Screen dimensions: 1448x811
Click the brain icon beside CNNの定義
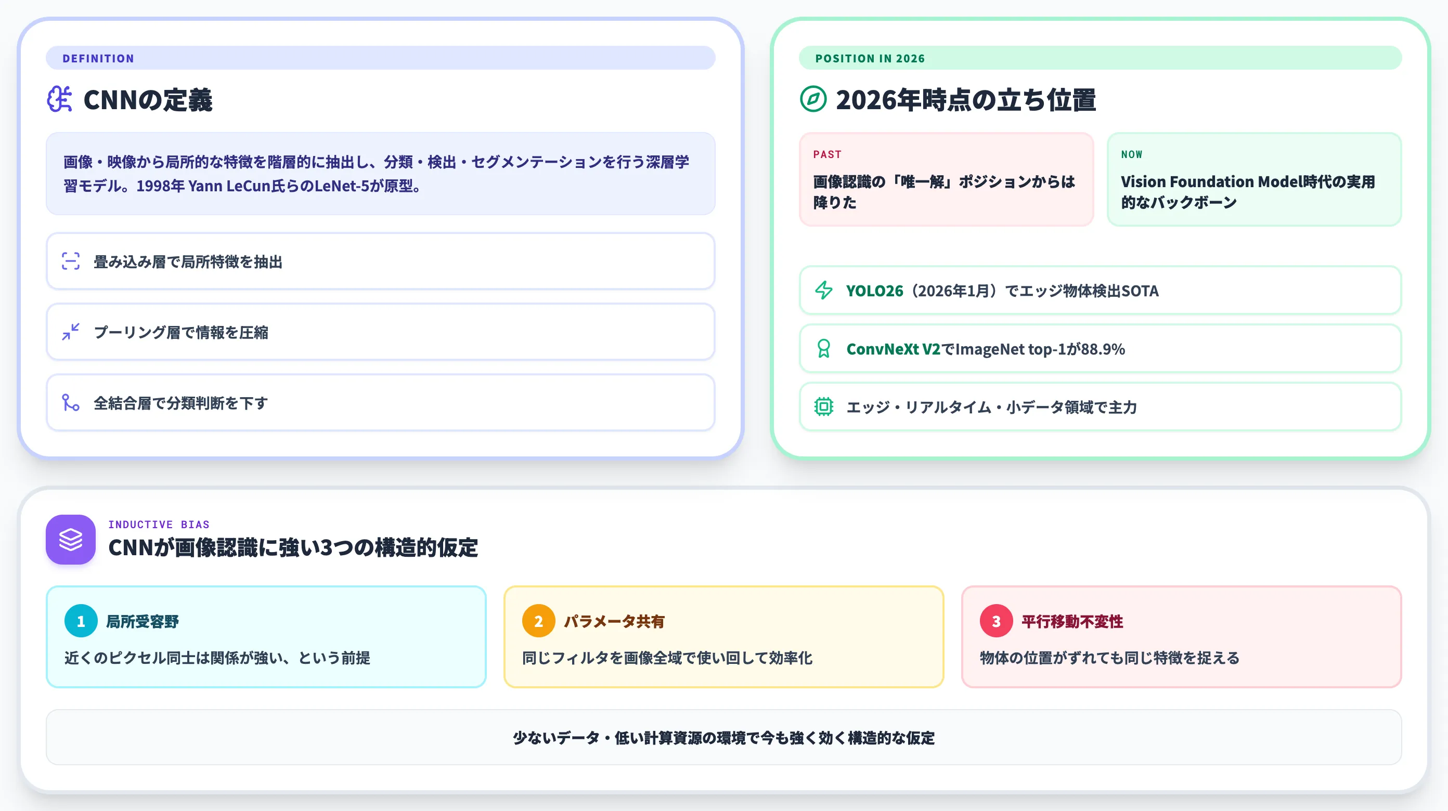pyautogui.click(x=60, y=99)
